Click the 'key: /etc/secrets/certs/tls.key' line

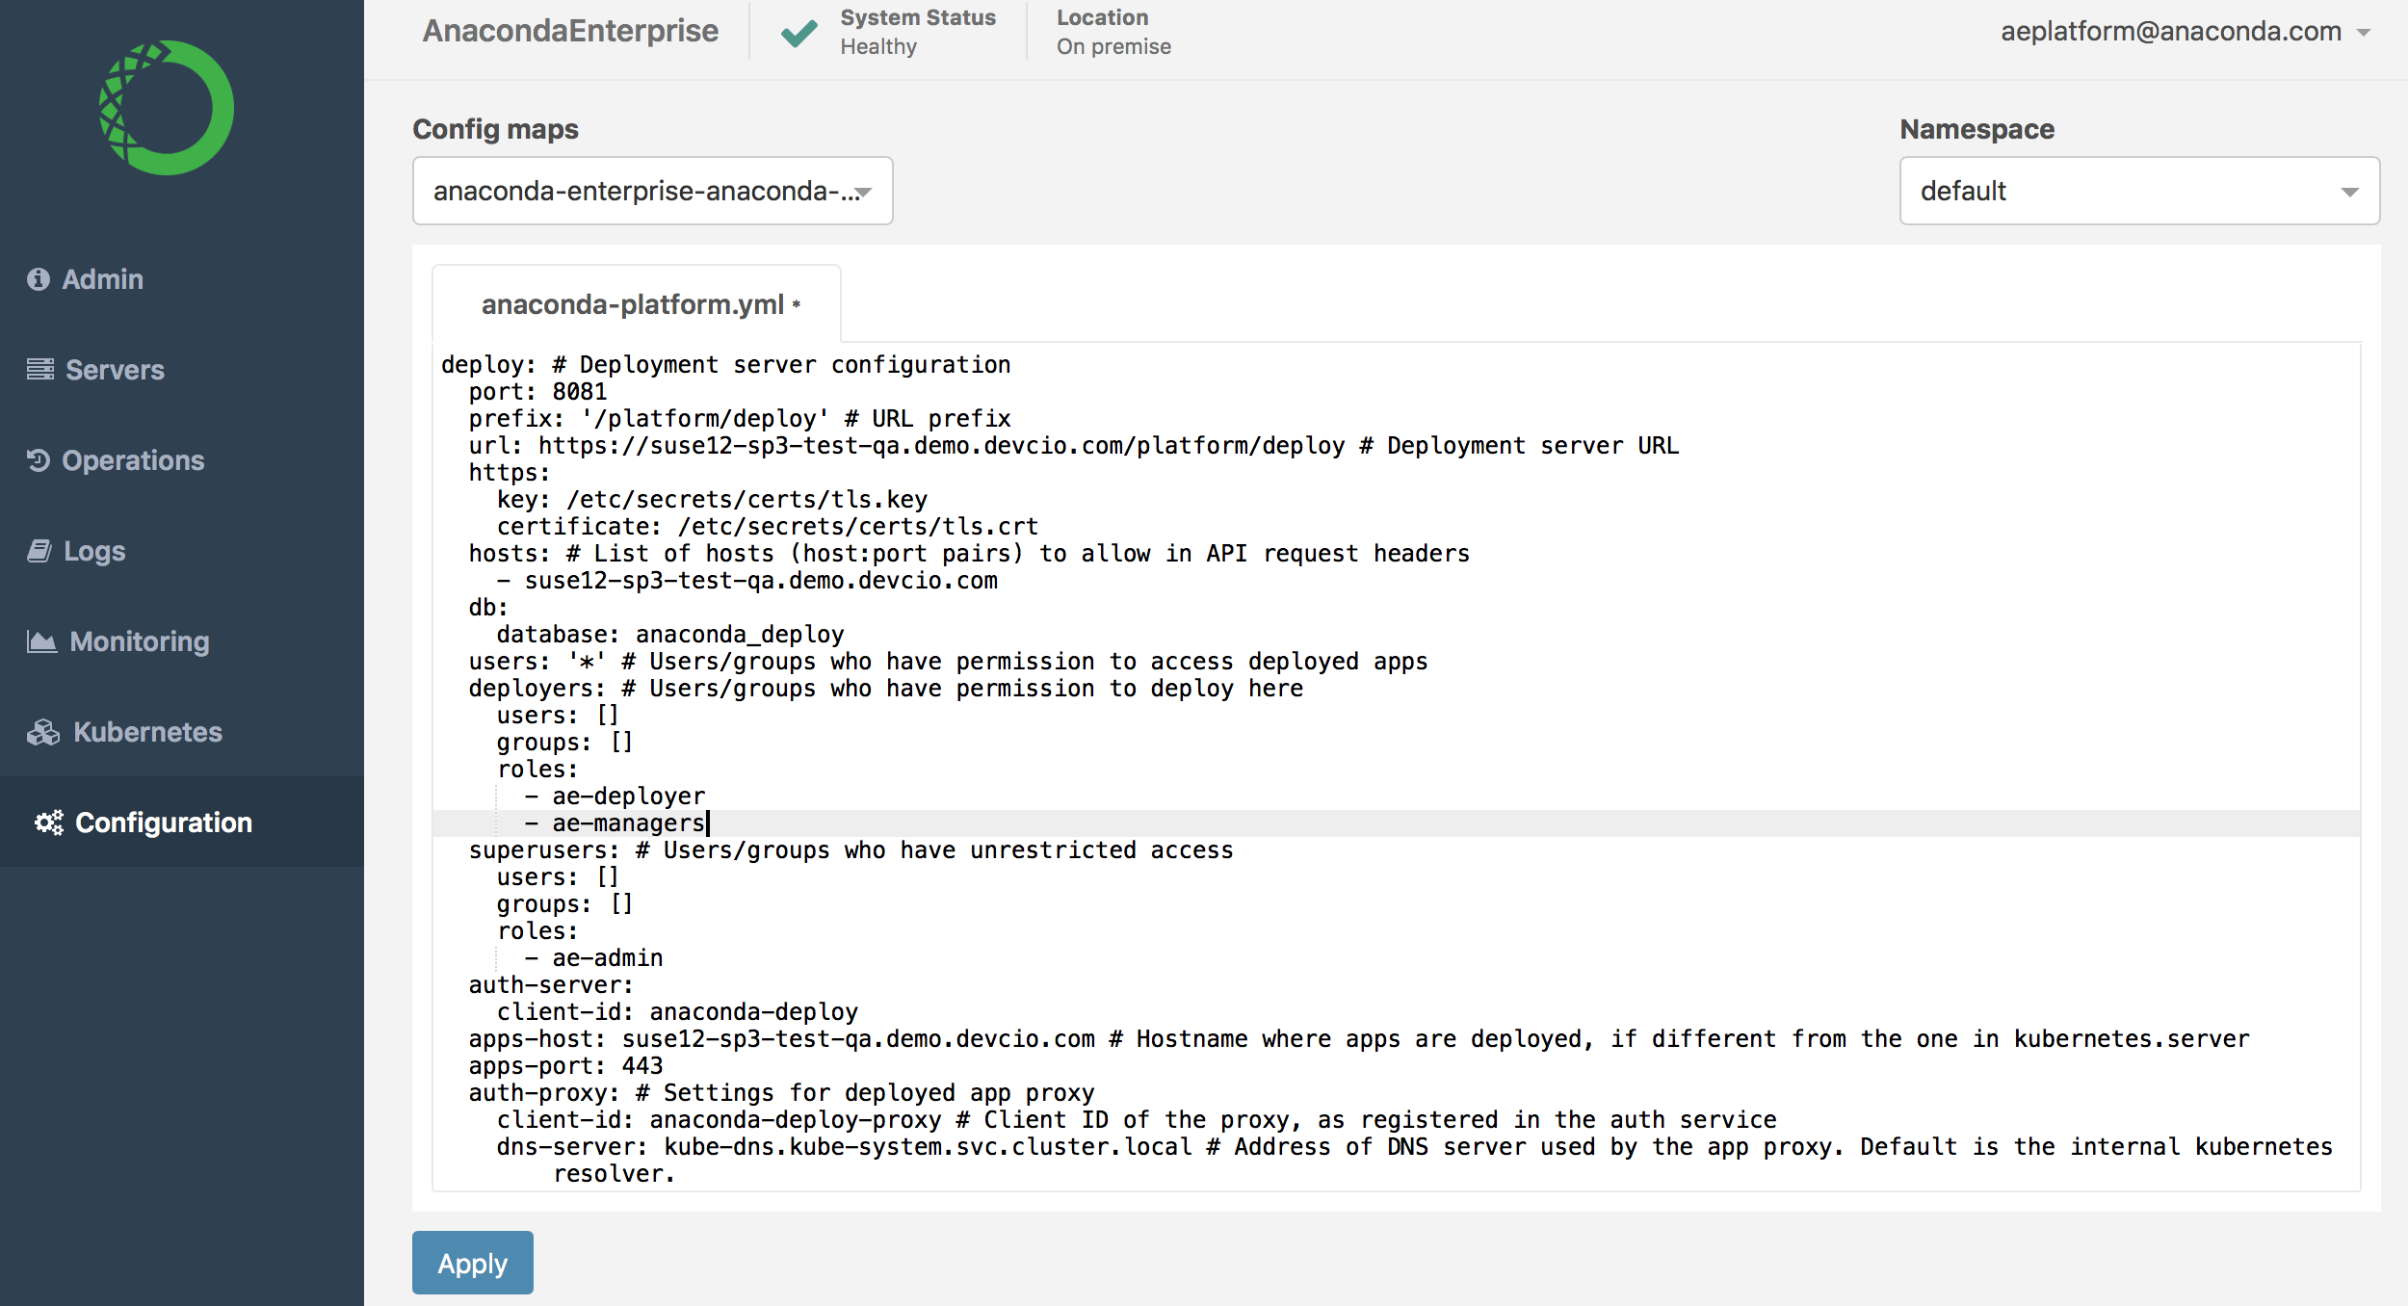[712, 500]
